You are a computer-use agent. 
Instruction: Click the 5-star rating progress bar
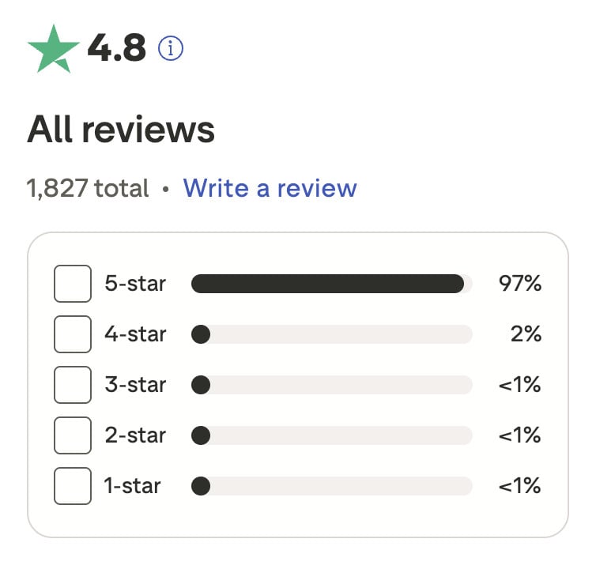tap(331, 284)
